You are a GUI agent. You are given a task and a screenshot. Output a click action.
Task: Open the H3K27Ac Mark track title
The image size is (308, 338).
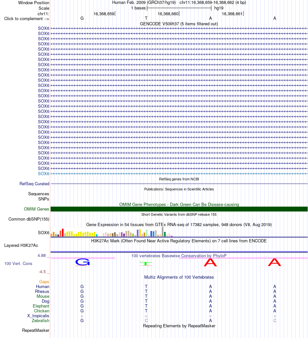tap(179, 241)
